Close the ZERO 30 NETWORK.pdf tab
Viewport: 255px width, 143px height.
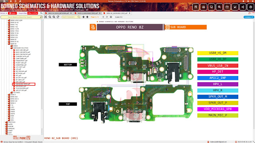tap(71, 13)
